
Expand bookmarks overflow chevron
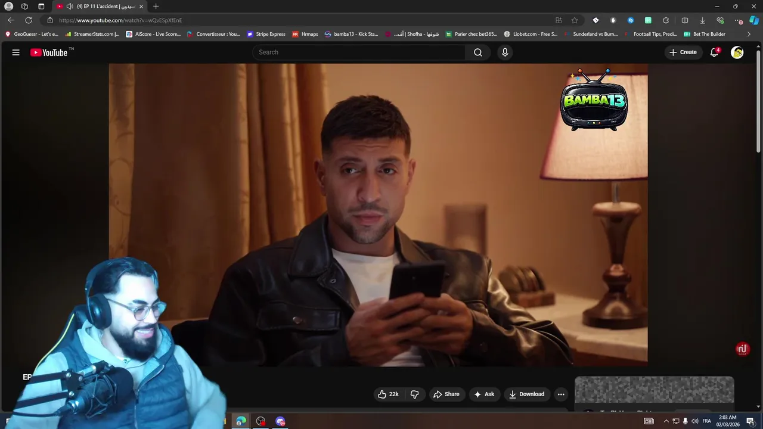tap(749, 34)
